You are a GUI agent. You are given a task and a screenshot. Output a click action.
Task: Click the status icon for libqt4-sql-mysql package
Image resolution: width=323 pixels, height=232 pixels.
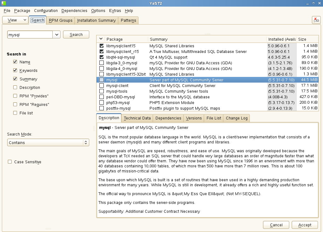(102, 57)
